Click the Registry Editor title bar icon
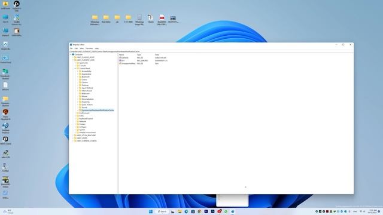Screen dimensions: 383x215 tap(71, 45)
